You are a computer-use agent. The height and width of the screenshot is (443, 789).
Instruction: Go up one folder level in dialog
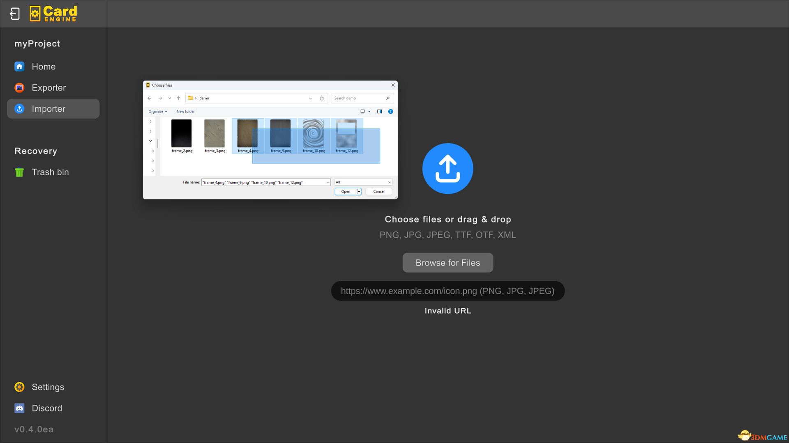tap(179, 99)
